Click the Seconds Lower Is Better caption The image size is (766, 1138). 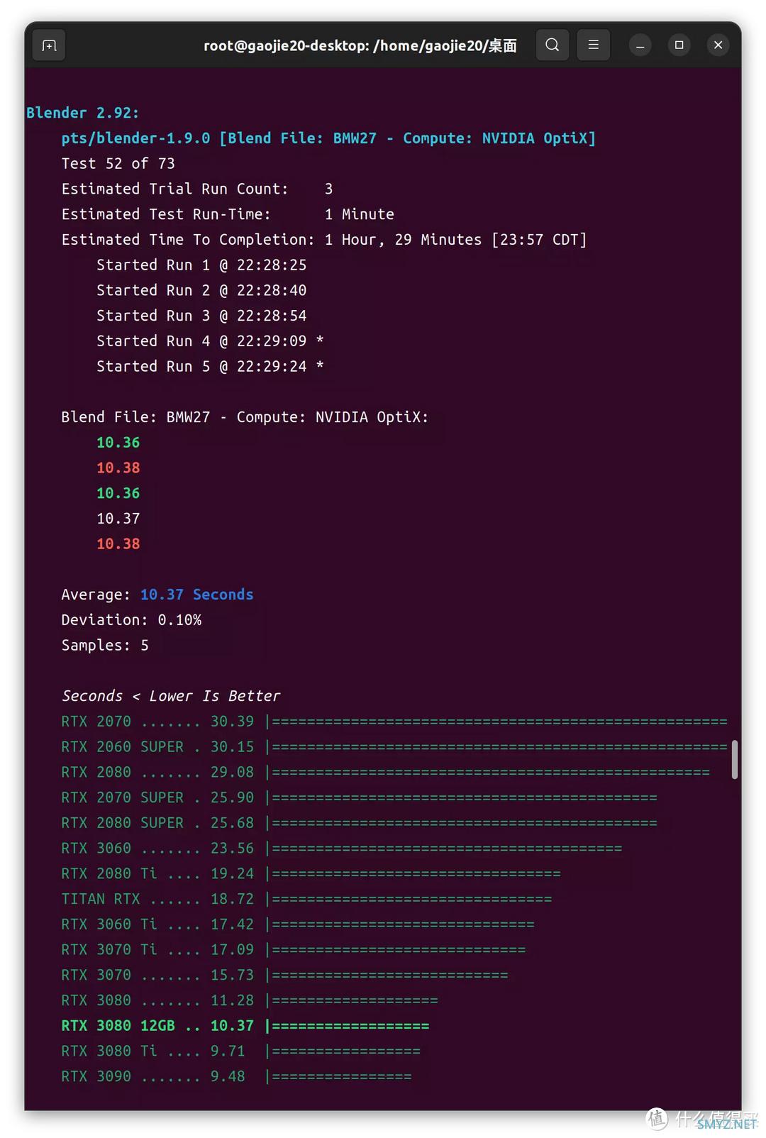click(x=171, y=696)
